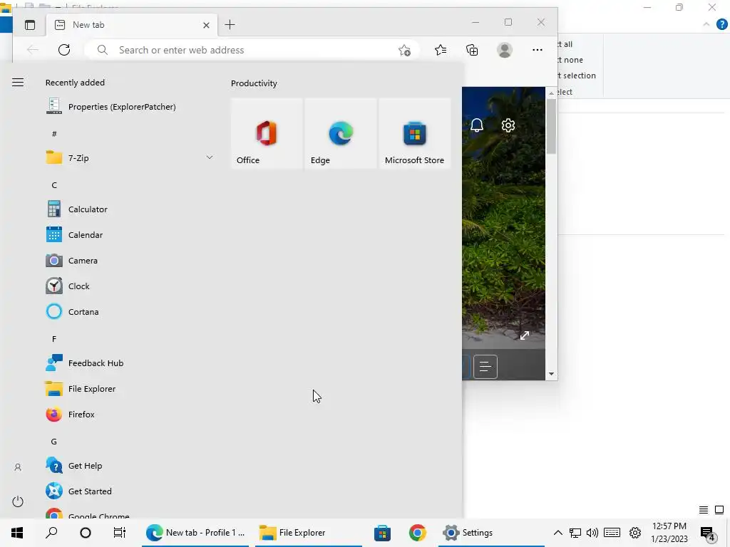730x547 pixels.
Task: Open Microsoft Store from the taskbar
Action: pyautogui.click(x=382, y=533)
